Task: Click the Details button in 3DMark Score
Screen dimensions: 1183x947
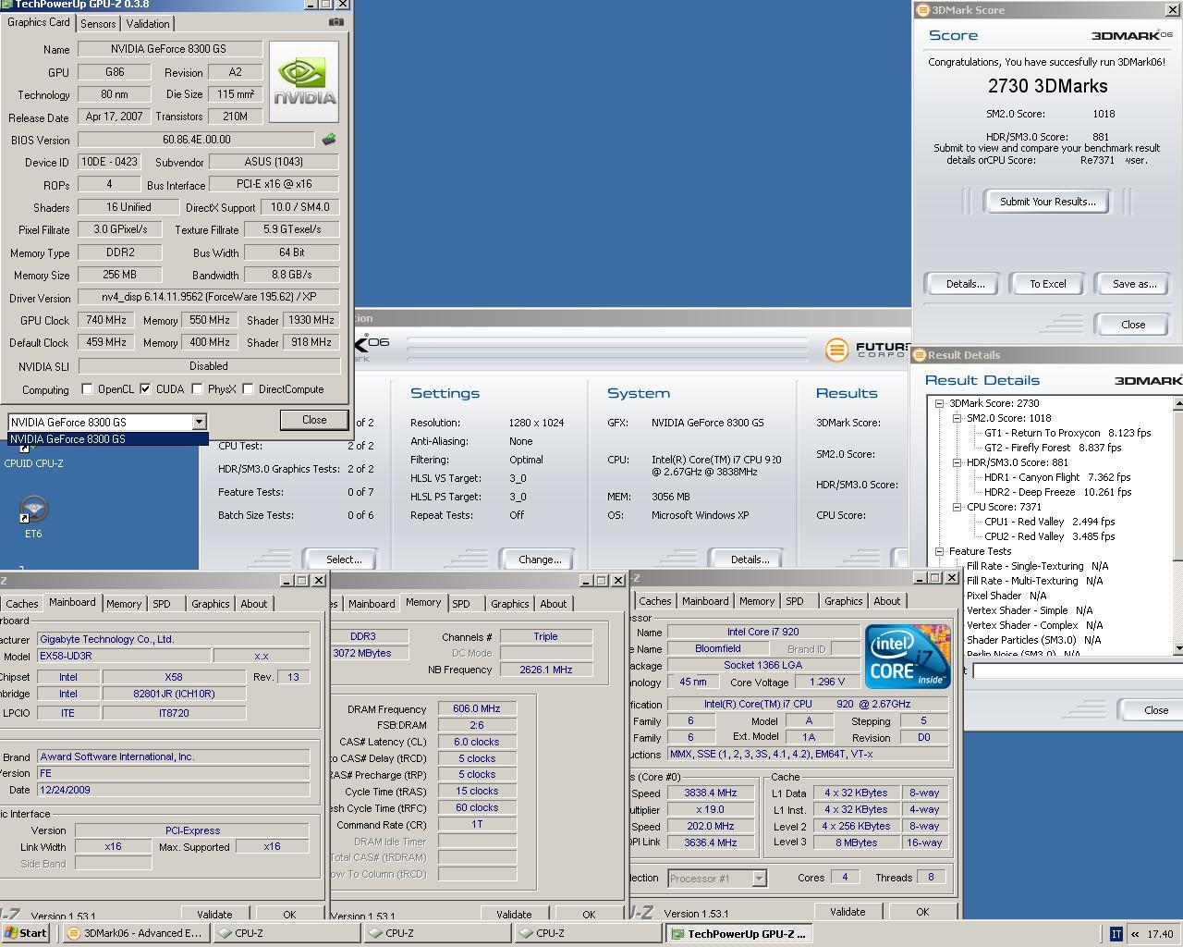Action: click(965, 284)
